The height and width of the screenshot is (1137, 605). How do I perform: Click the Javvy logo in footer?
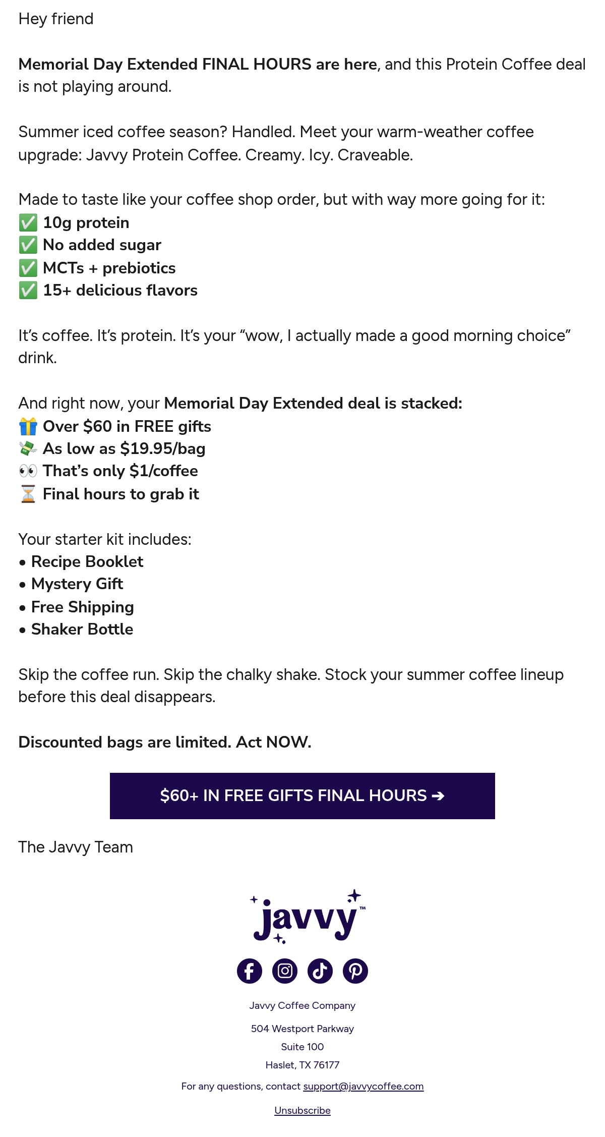coord(308,917)
